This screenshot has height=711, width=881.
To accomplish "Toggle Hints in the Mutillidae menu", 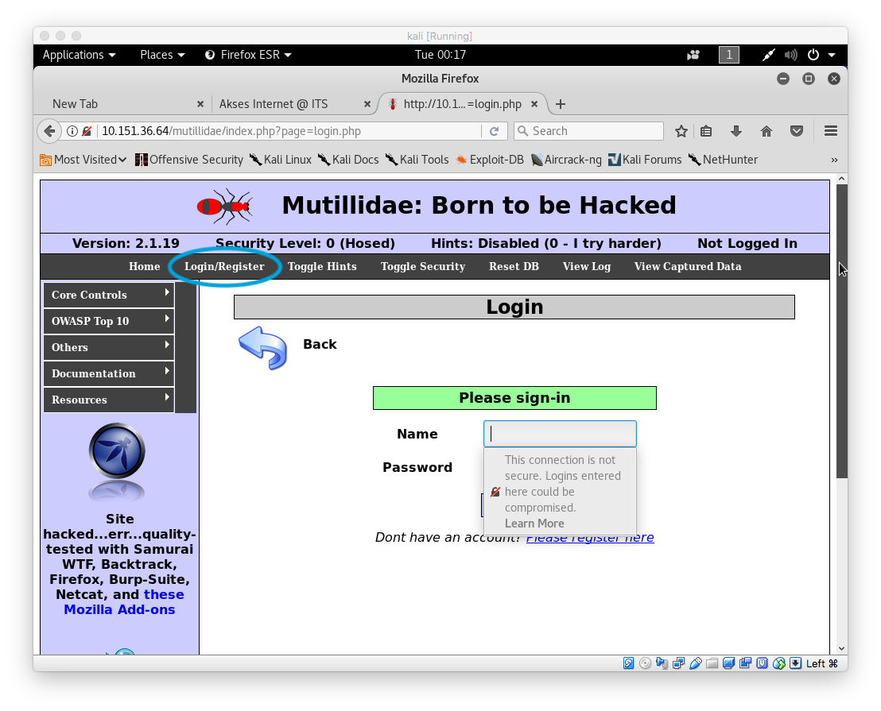I will (x=322, y=266).
